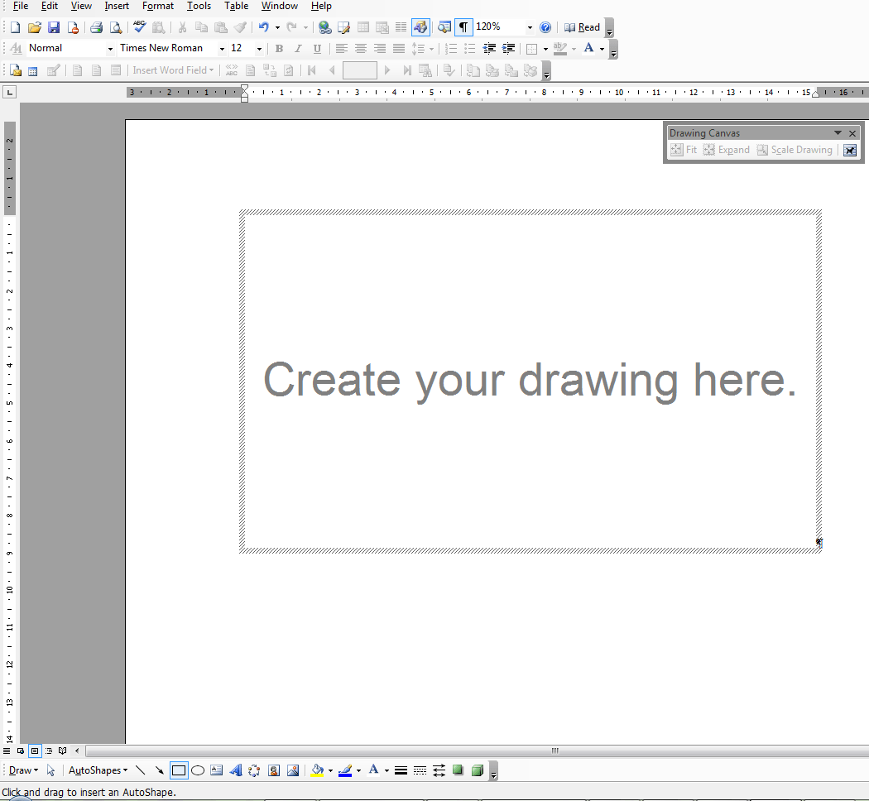Expand the Draw menu
The image size is (869, 801).
[x=23, y=770]
